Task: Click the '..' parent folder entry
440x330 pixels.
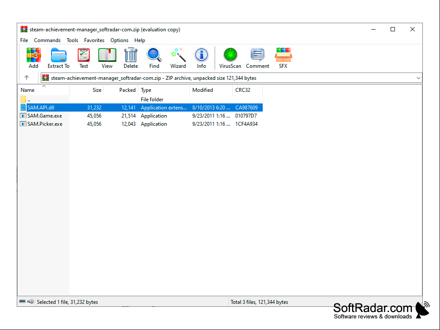Action: (x=29, y=100)
